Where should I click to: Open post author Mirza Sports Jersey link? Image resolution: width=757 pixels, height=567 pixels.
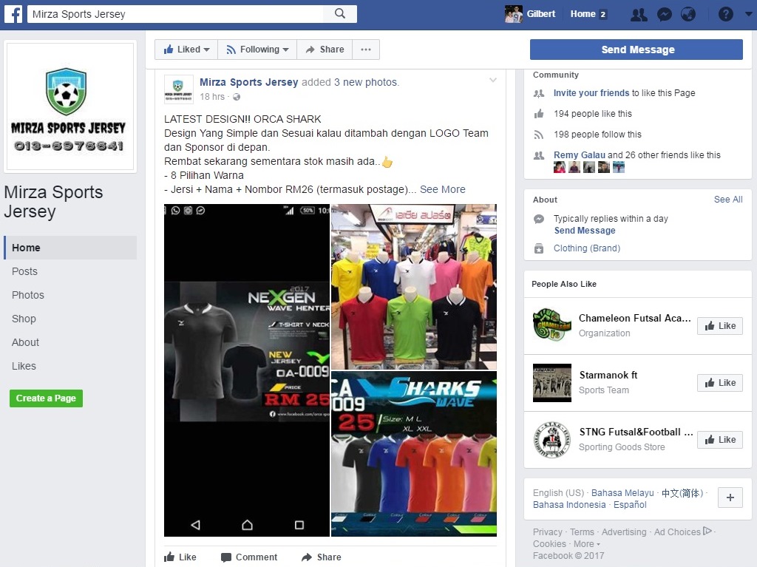tap(249, 82)
